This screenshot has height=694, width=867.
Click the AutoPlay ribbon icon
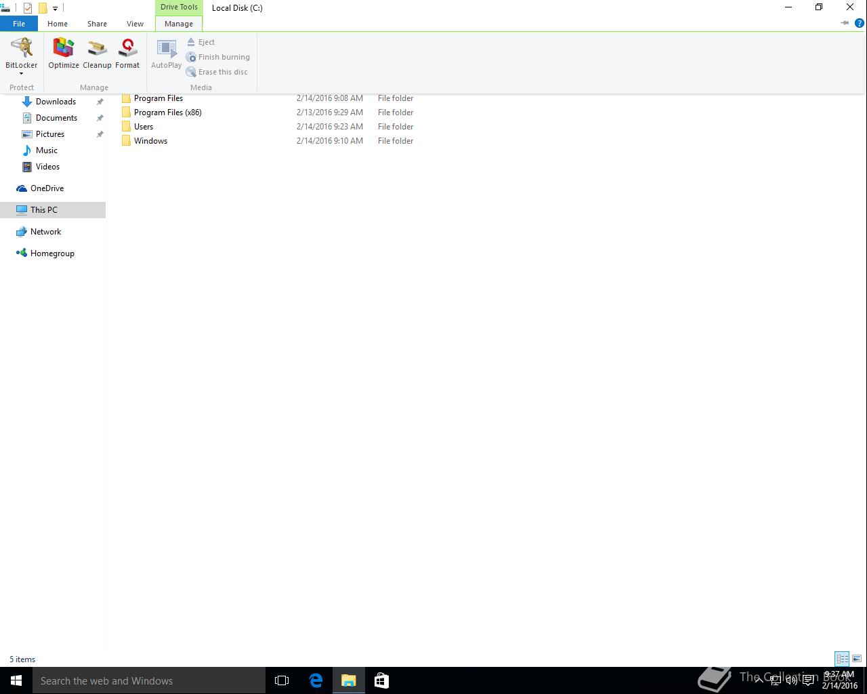166,54
